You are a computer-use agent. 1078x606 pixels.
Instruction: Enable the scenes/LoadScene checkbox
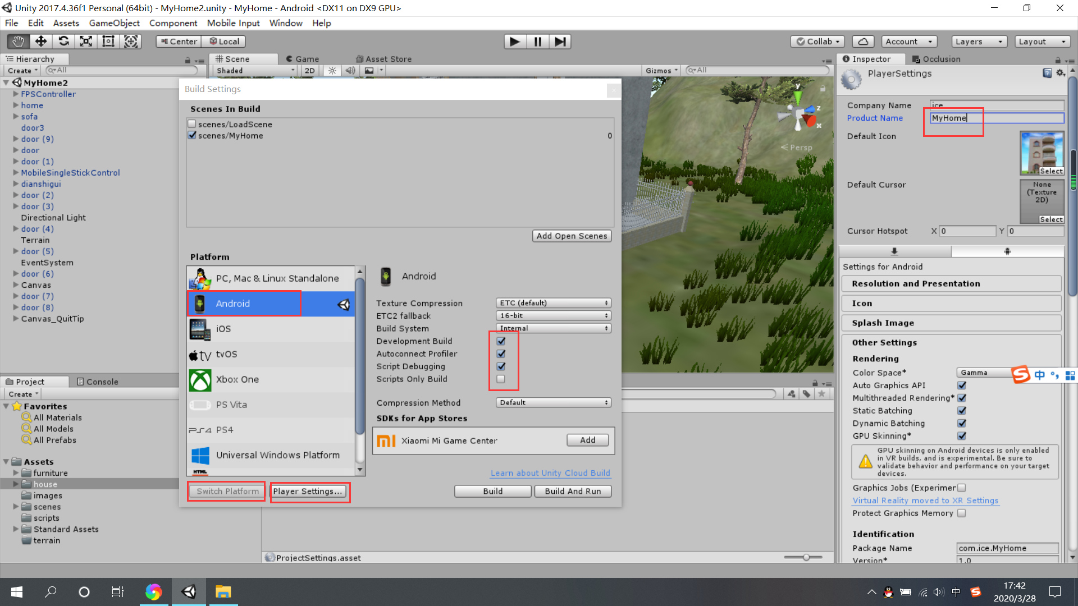point(192,124)
